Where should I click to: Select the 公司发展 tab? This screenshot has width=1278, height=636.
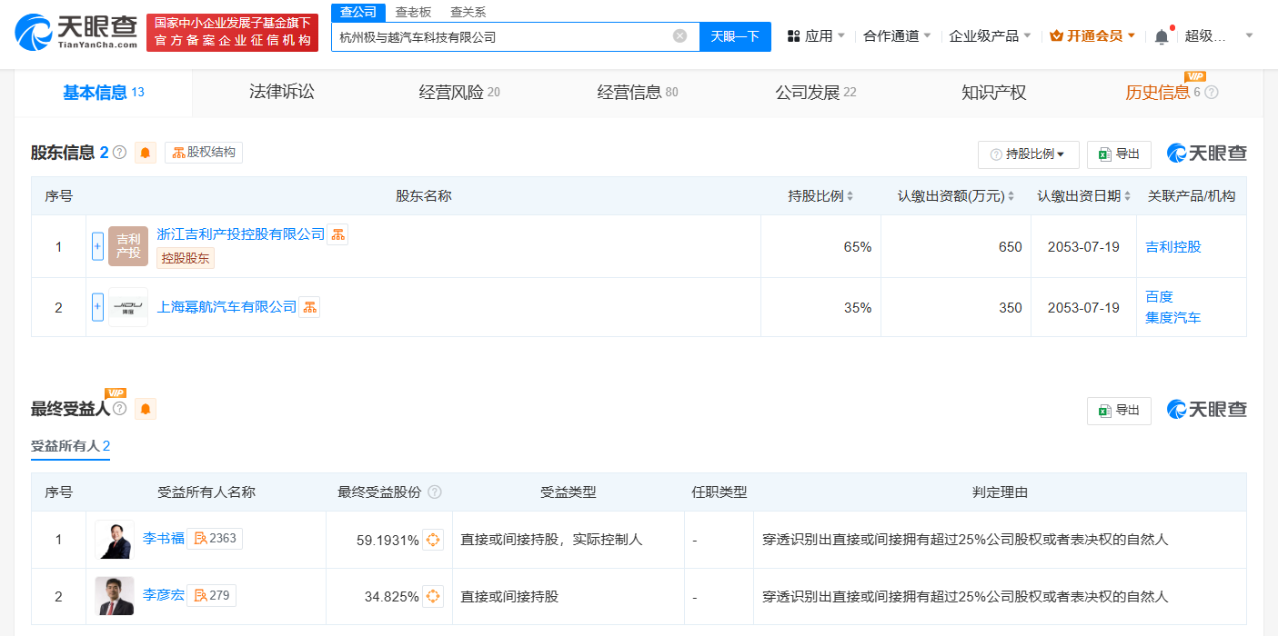(x=816, y=93)
